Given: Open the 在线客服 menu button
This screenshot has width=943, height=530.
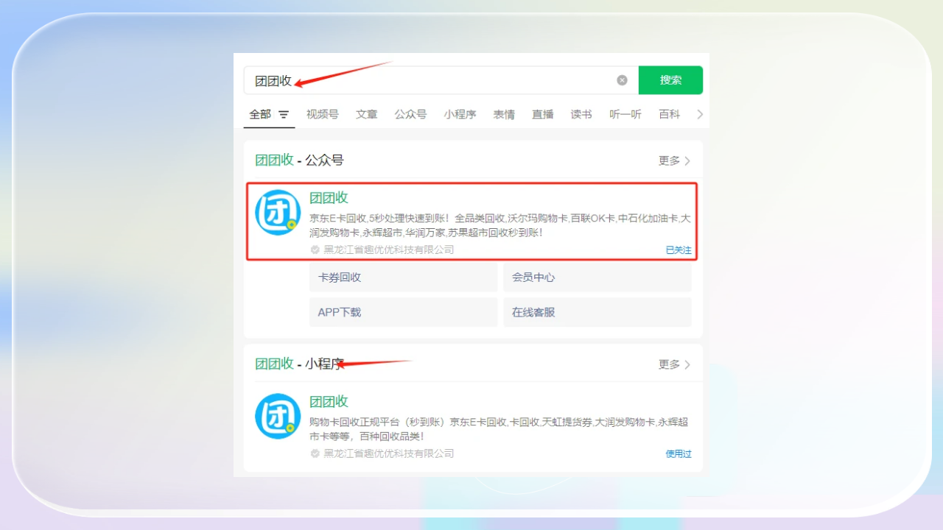Looking at the screenshot, I should tap(597, 312).
